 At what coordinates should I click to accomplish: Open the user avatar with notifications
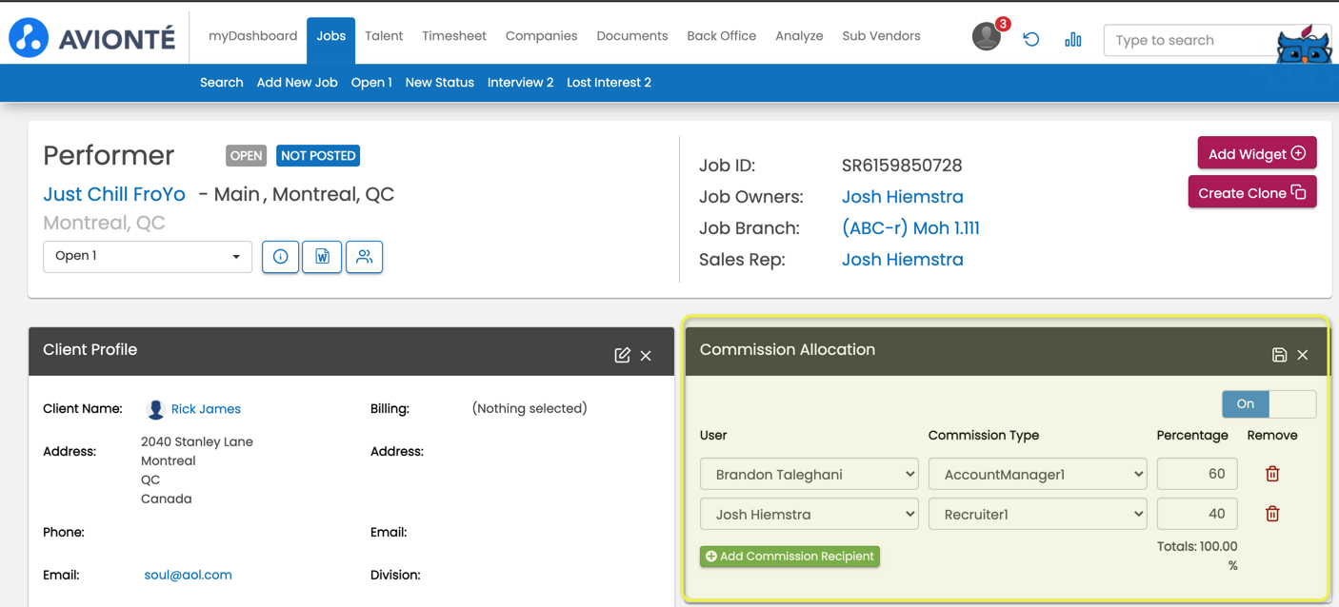coord(987,37)
